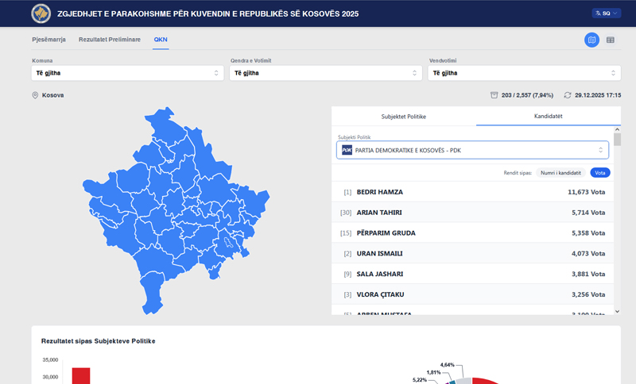The height and width of the screenshot is (384, 636).
Task: Open Subjekti Politik party selector
Action: [x=472, y=149]
